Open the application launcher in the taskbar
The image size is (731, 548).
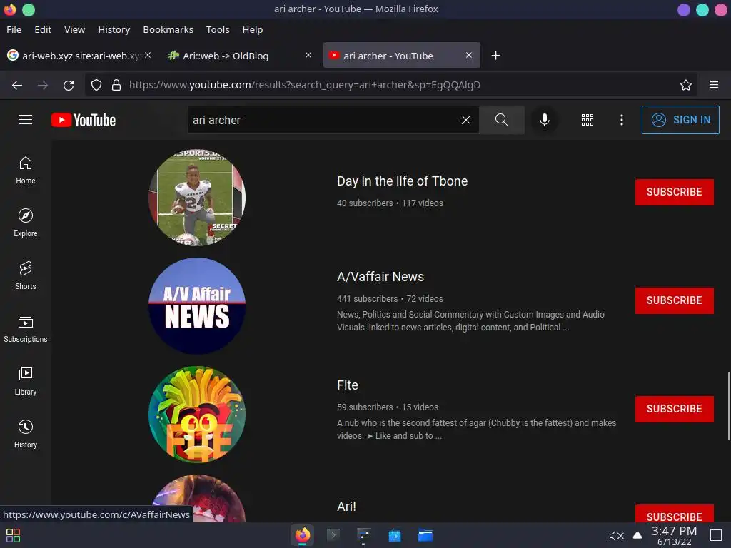tap(13, 535)
